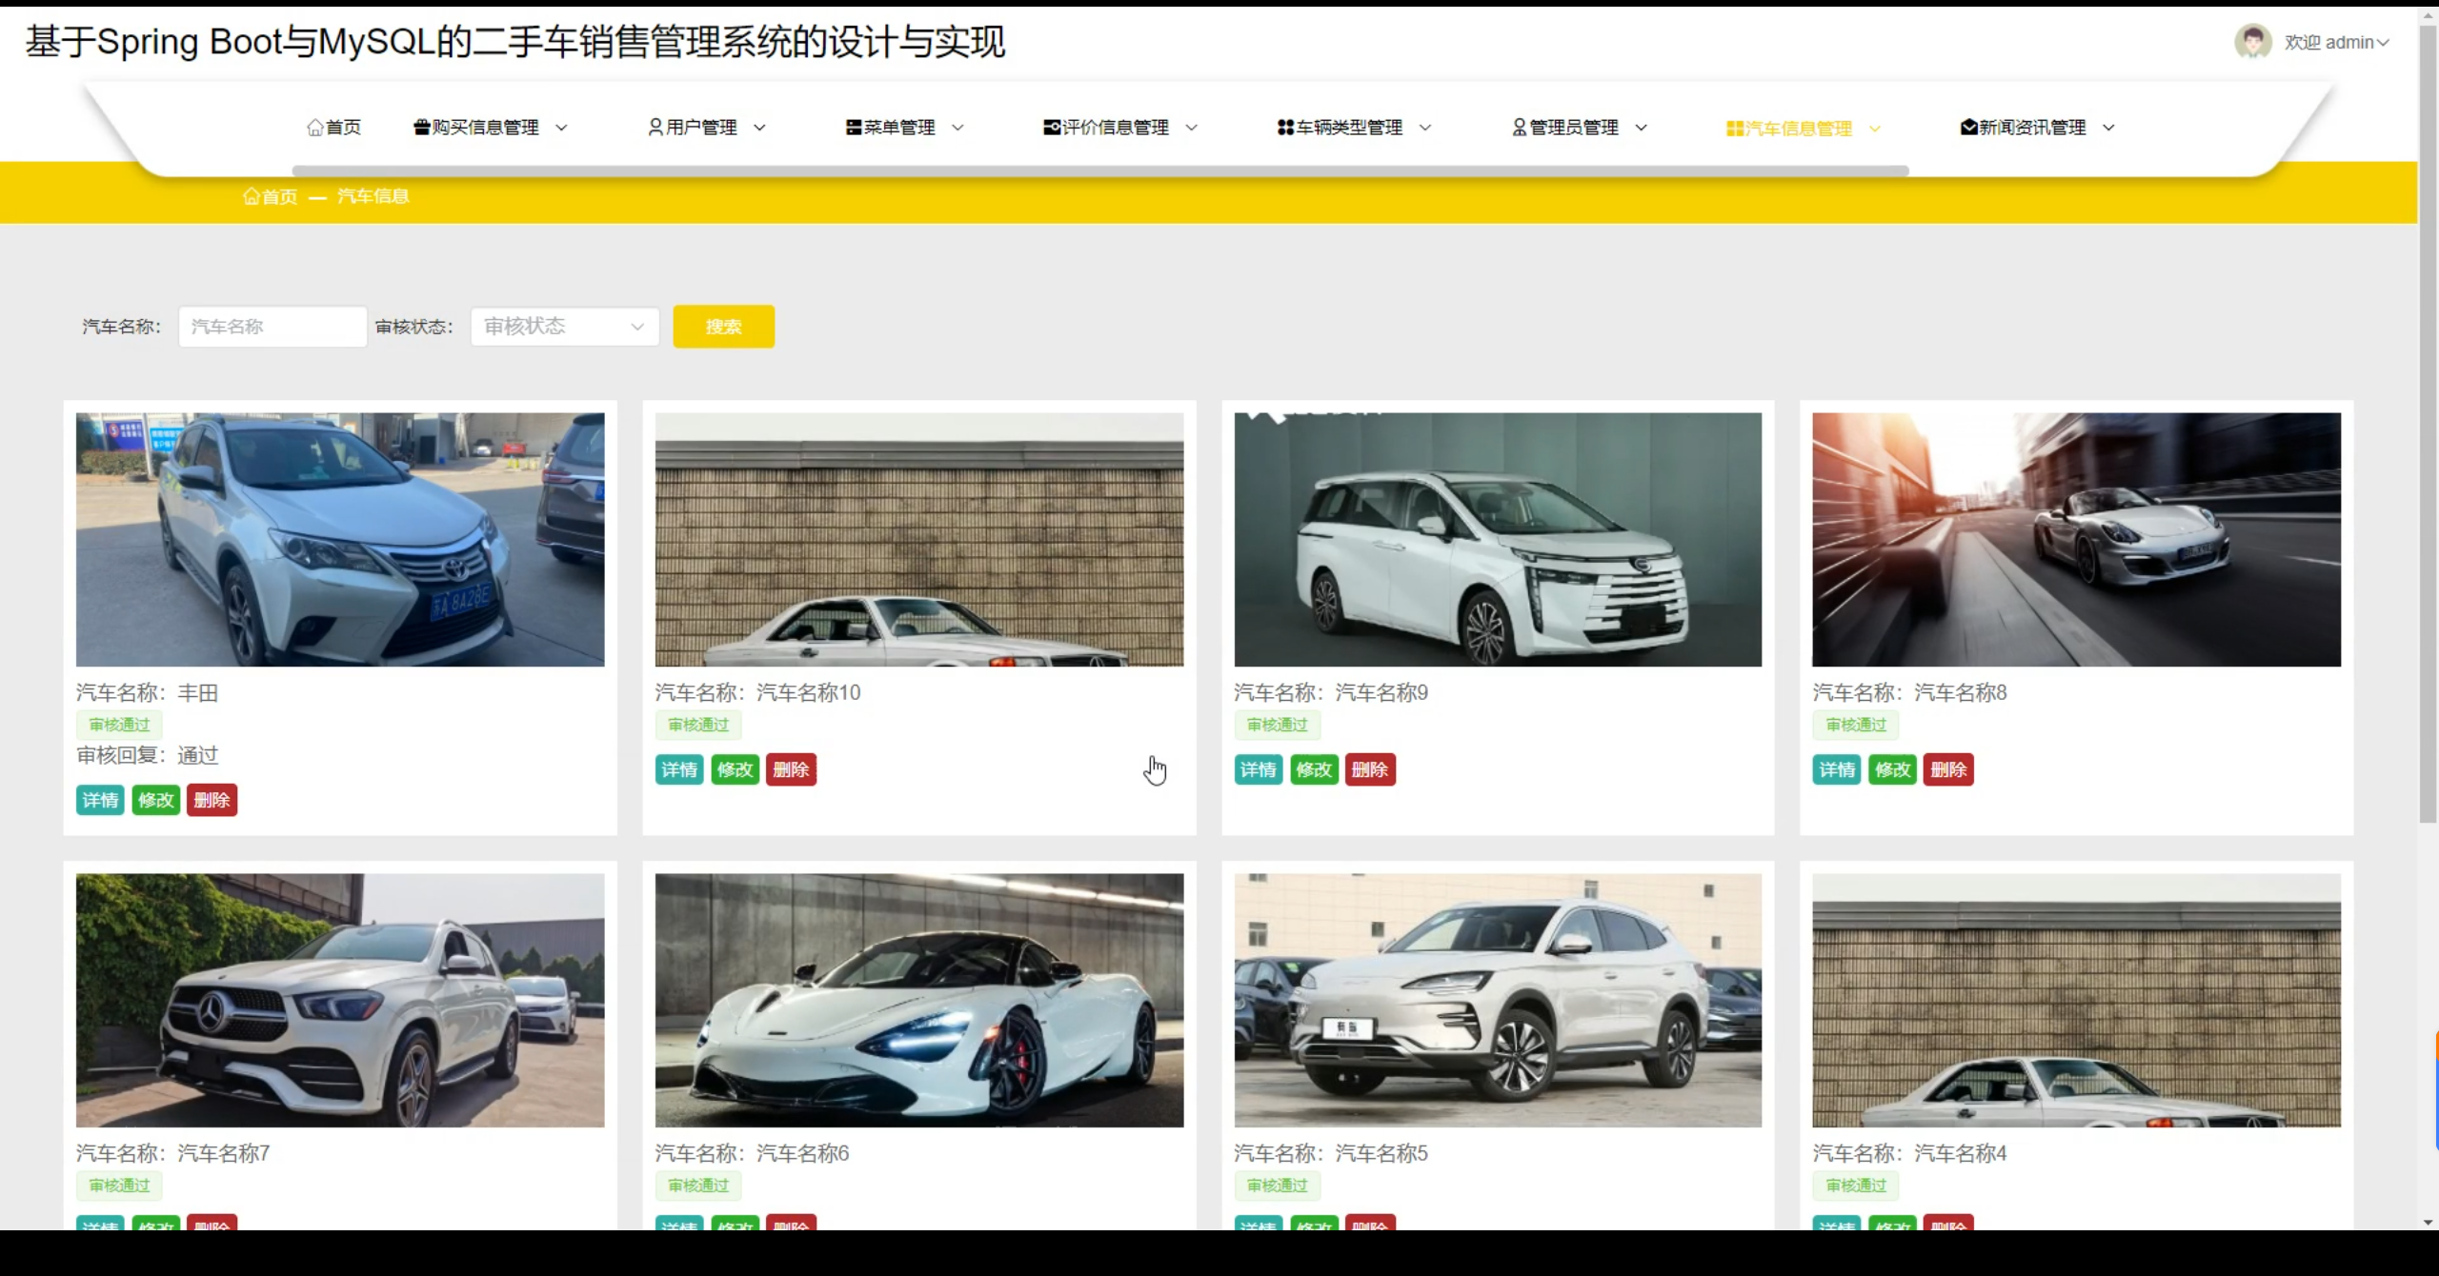This screenshot has height=1276, width=2439.
Task: Click the 菜单管理 icon
Action: click(854, 128)
